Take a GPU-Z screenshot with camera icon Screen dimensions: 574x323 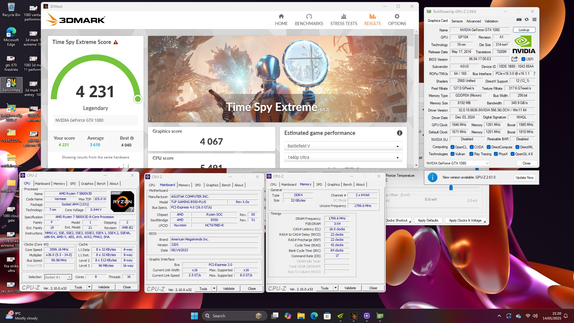click(519, 19)
